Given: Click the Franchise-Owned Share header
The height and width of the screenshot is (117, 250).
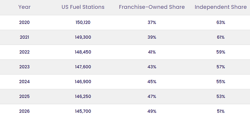Looking at the screenshot, I should coord(152,7).
